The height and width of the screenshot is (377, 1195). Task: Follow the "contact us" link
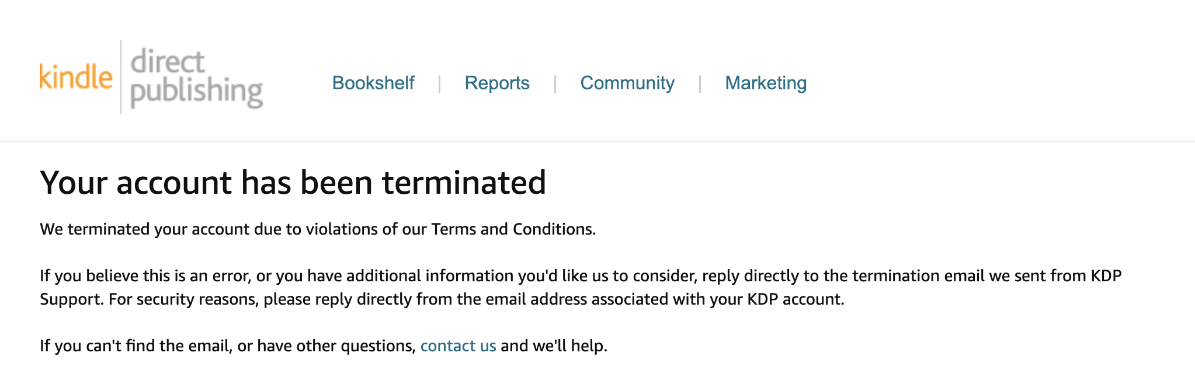pos(458,346)
